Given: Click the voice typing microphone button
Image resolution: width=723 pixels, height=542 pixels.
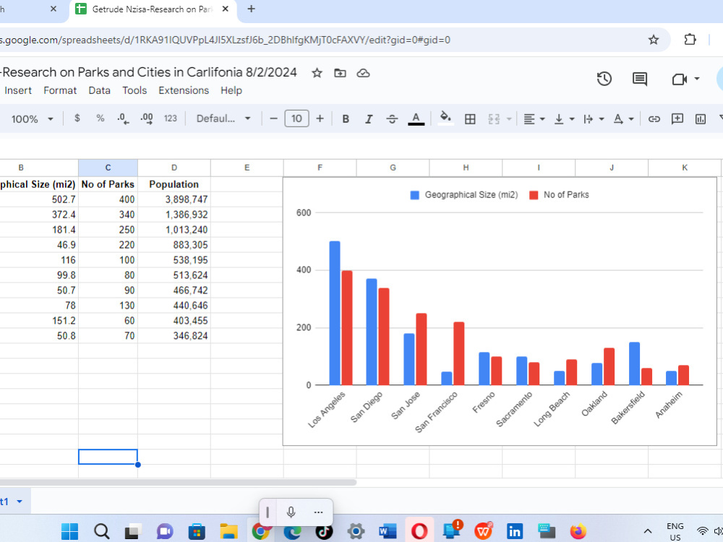Looking at the screenshot, I should tap(291, 512).
